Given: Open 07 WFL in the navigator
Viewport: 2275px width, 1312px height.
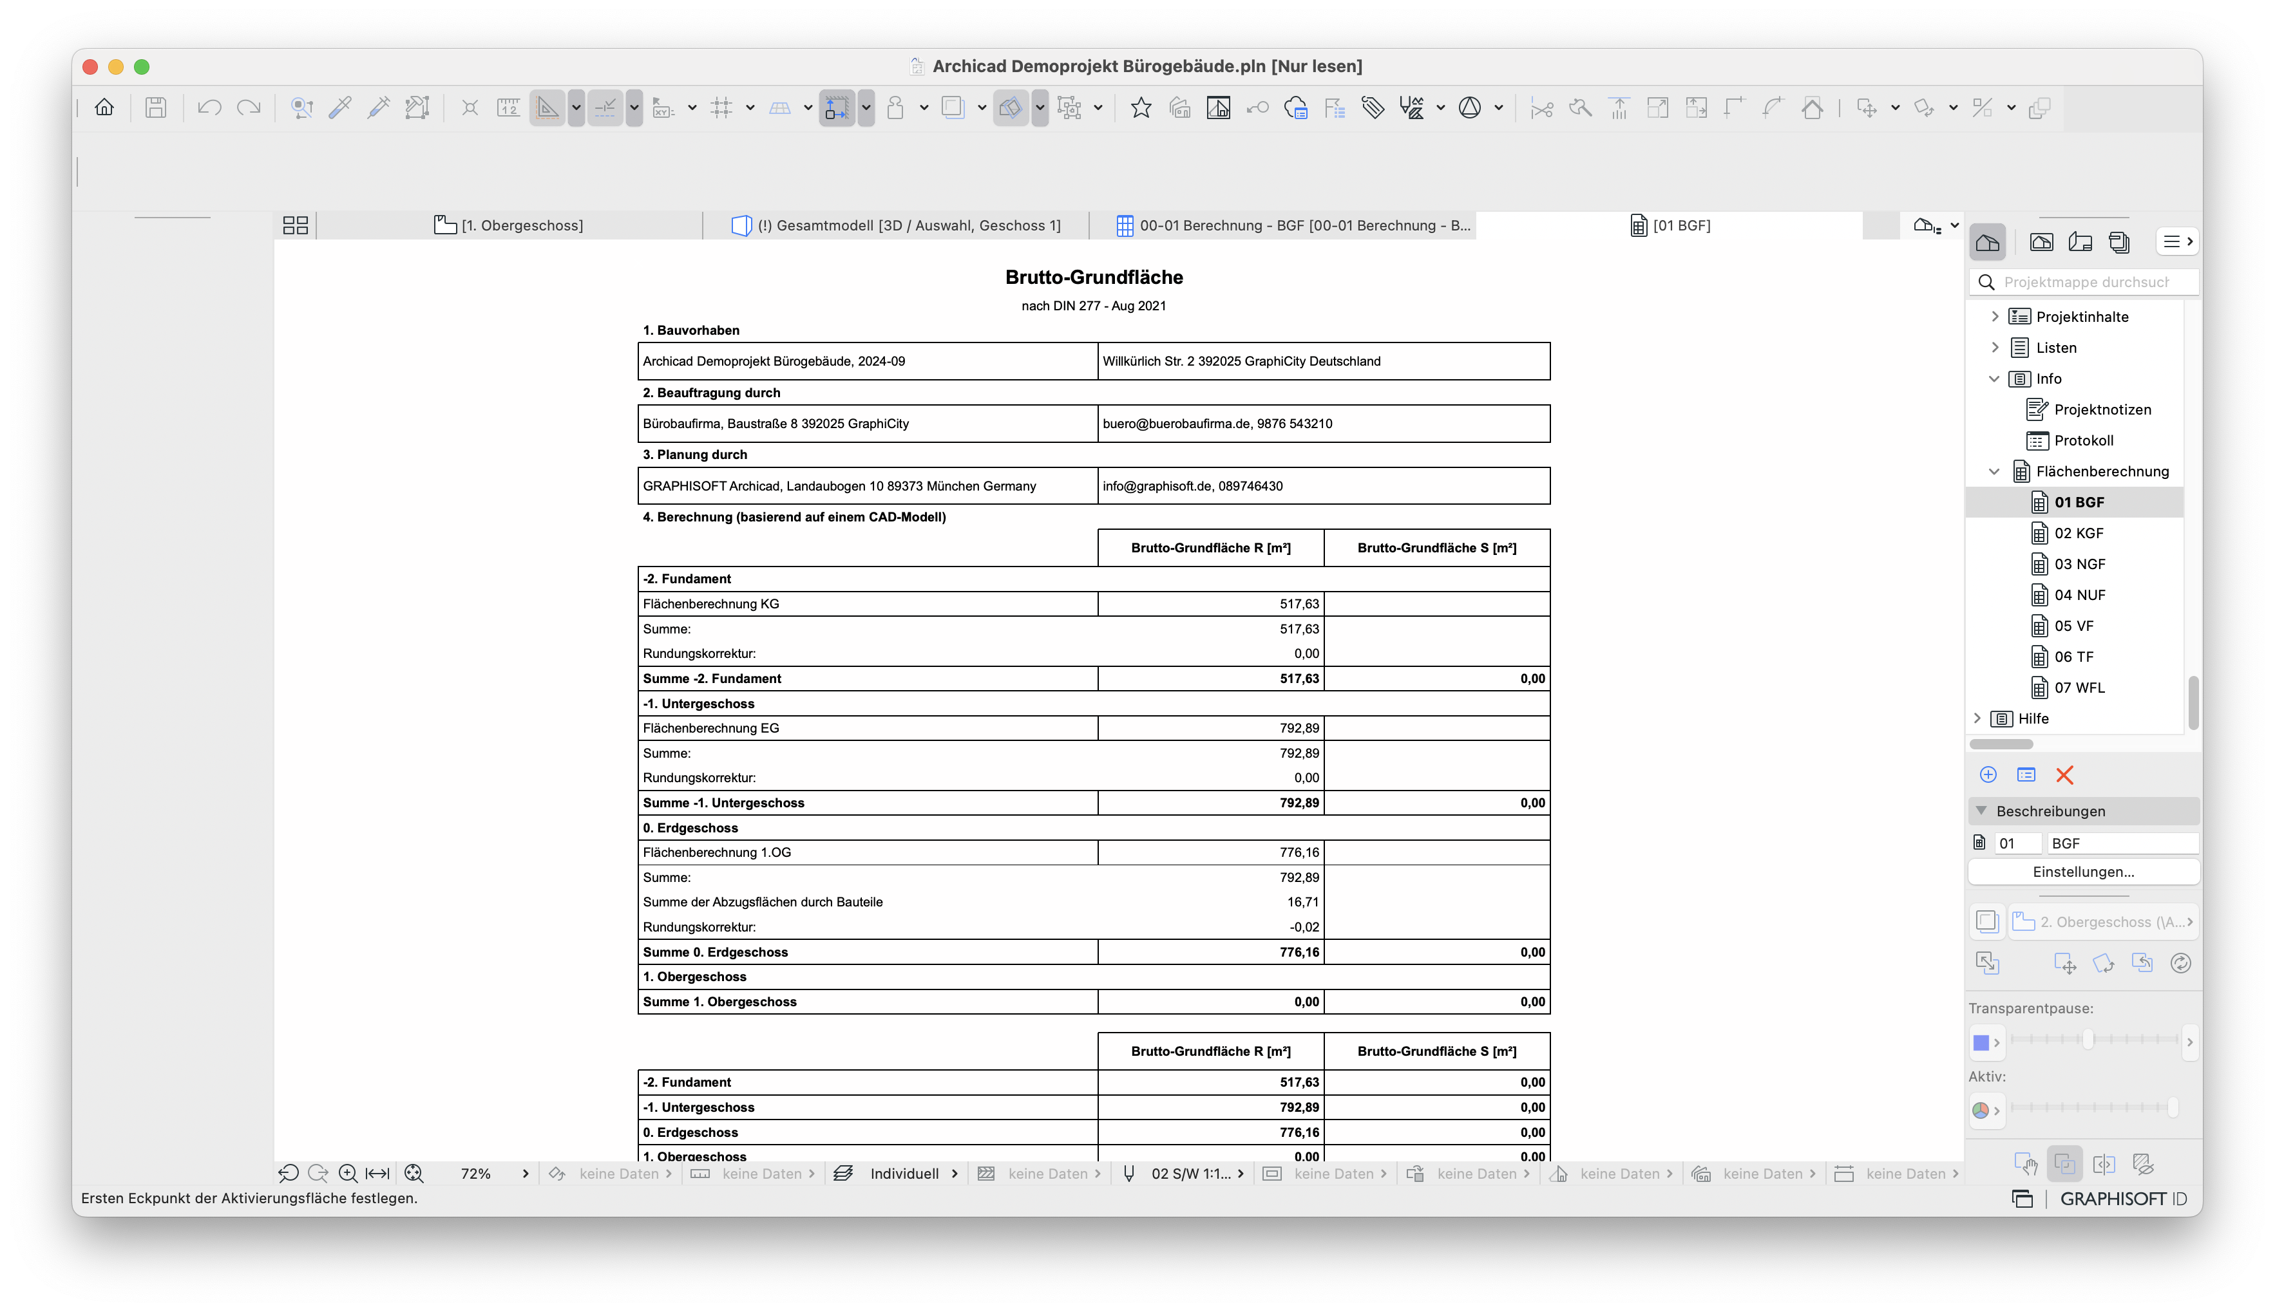Looking at the screenshot, I should click(2079, 688).
